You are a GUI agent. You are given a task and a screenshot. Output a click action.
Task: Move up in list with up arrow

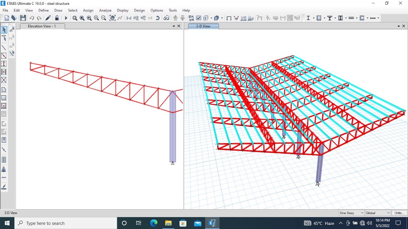coord(175,18)
